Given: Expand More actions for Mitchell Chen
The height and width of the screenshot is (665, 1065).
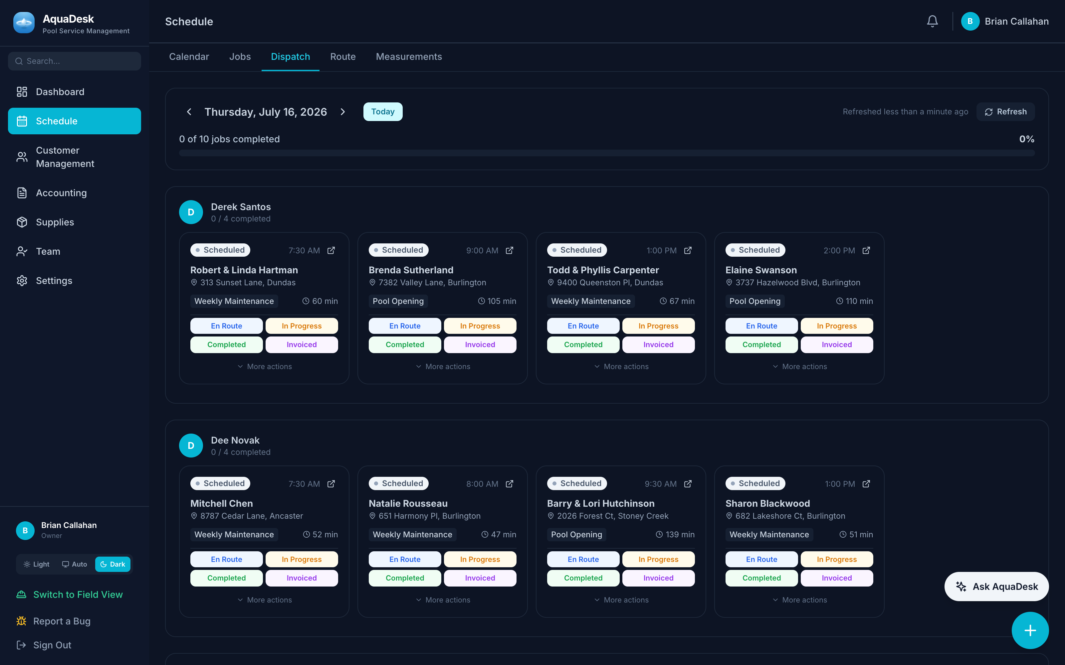Looking at the screenshot, I should click(265, 600).
